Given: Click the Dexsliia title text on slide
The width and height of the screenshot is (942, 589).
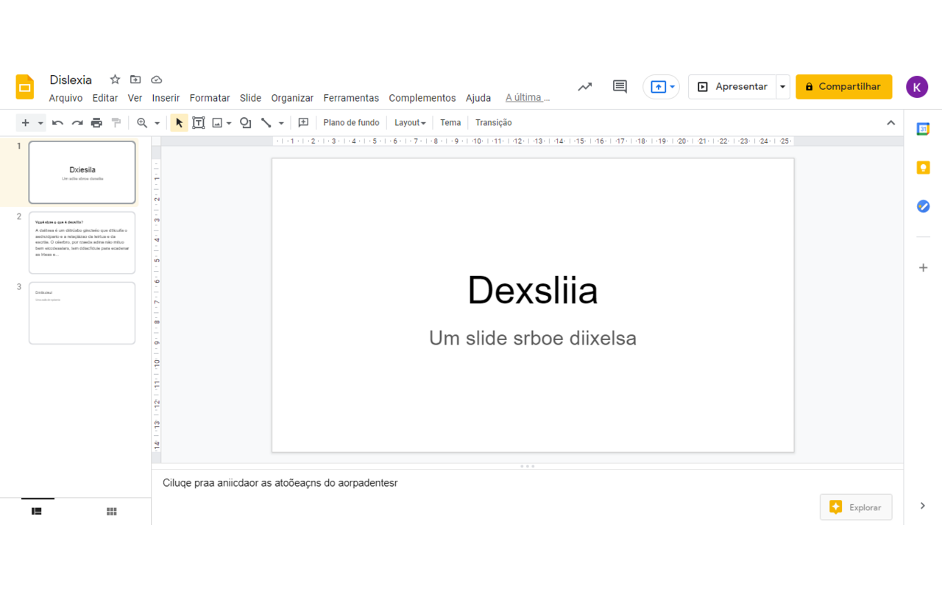Looking at the screenshot, I should (533, 290).
